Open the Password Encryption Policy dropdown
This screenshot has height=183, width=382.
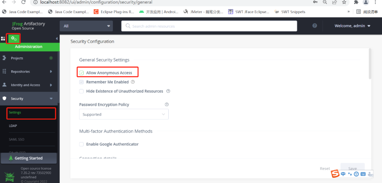[x=124, y=114]
